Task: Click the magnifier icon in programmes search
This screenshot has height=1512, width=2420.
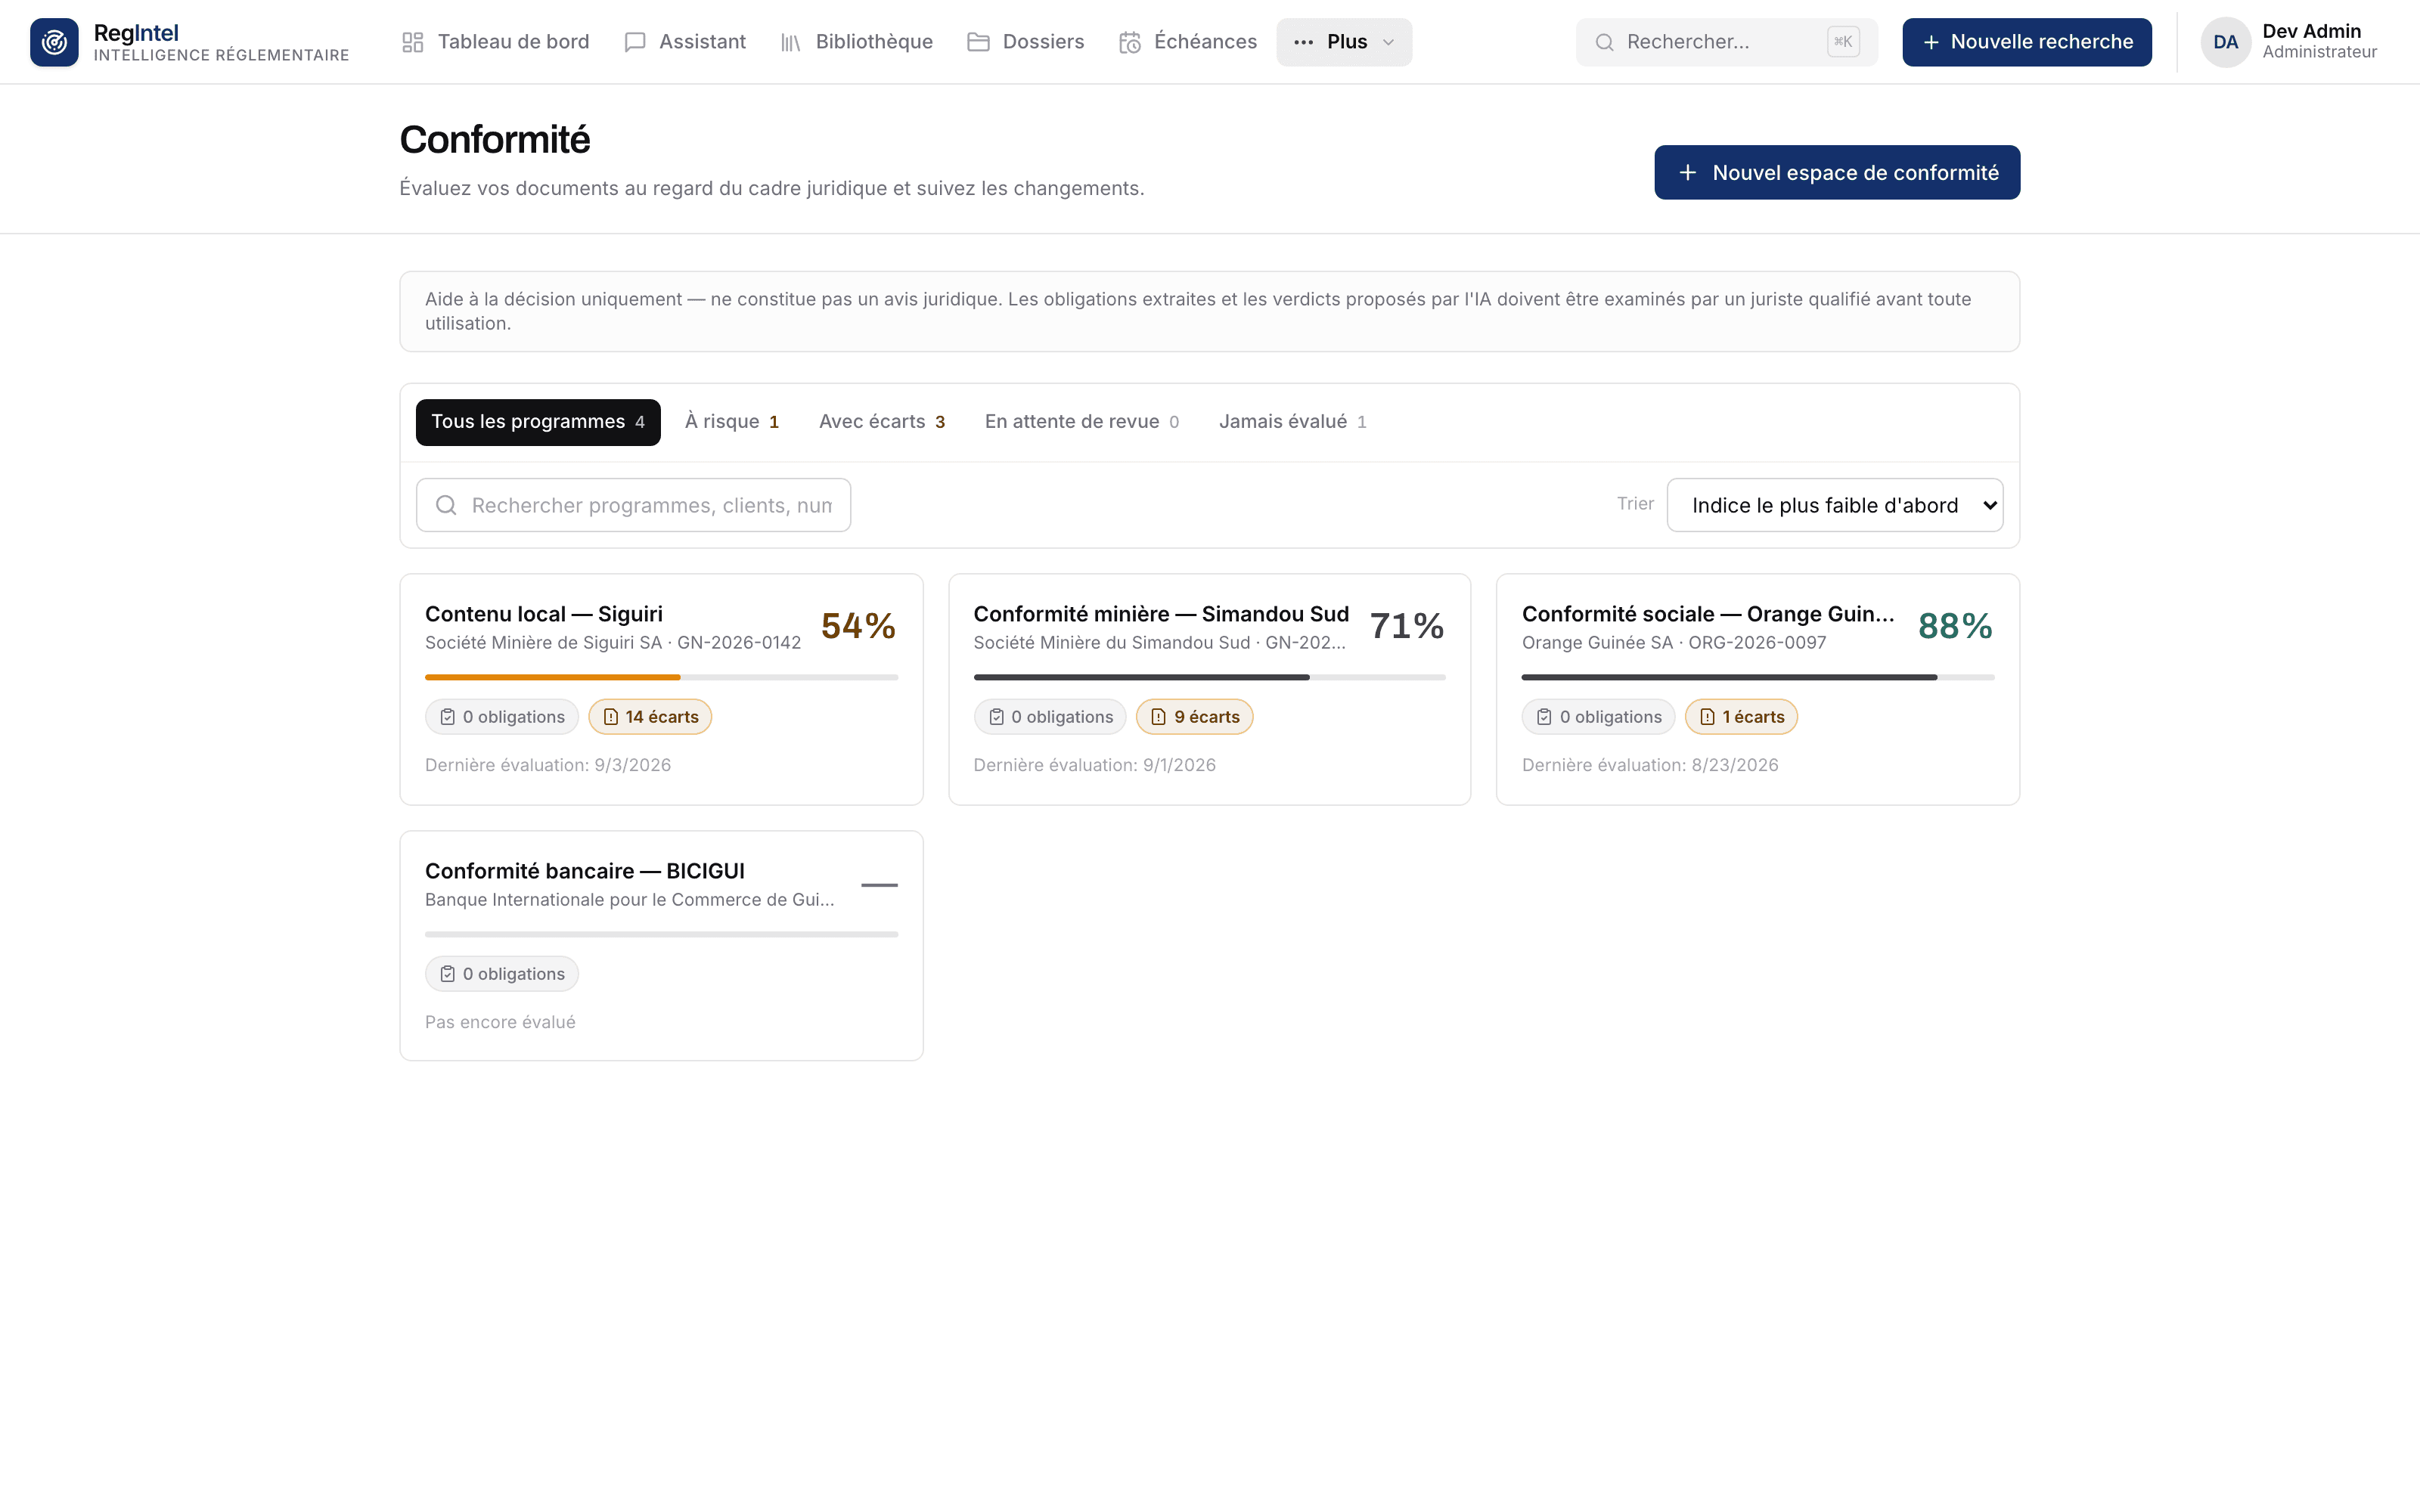Action: tap(446, 505)
